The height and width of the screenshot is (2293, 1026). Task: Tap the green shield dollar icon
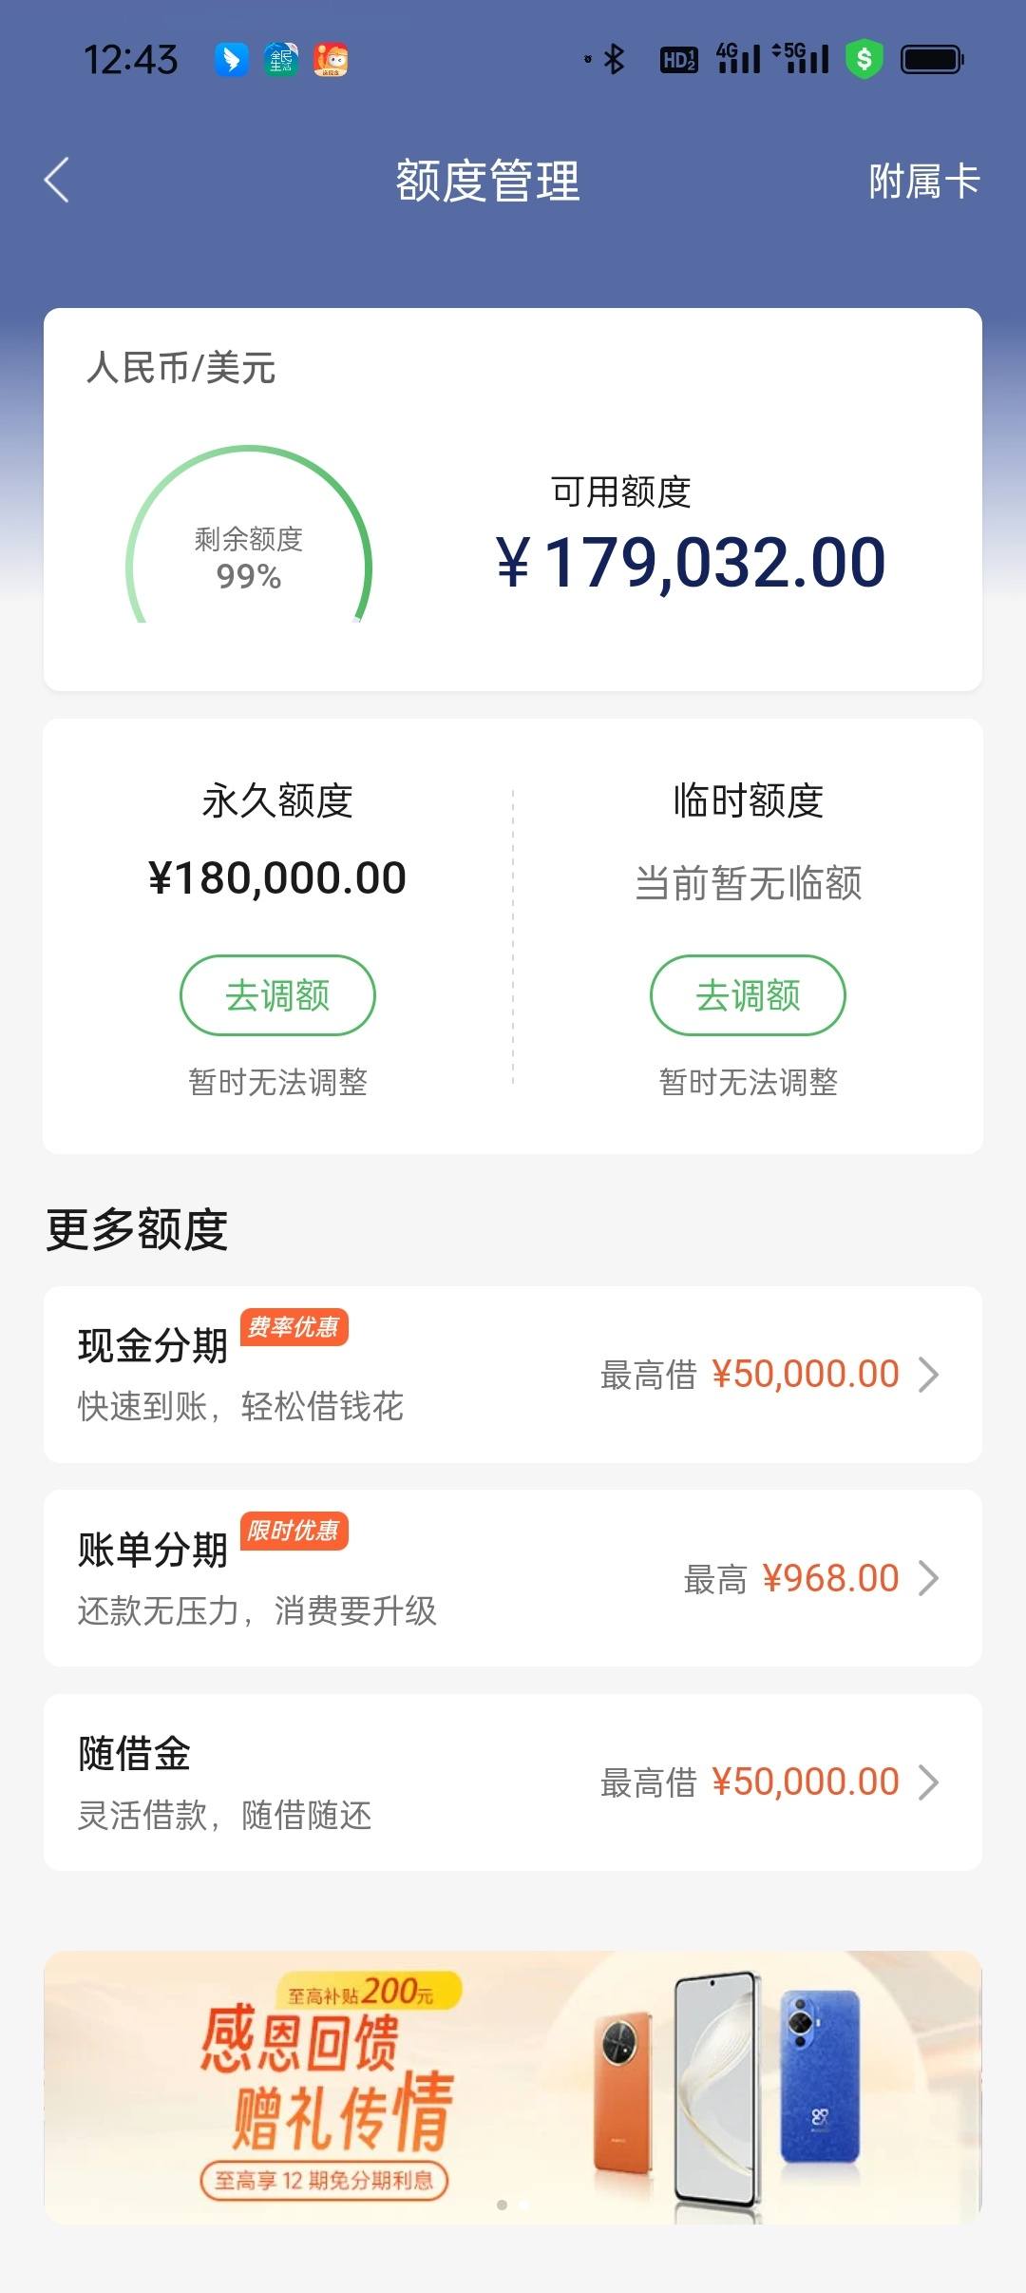point(864,59)
